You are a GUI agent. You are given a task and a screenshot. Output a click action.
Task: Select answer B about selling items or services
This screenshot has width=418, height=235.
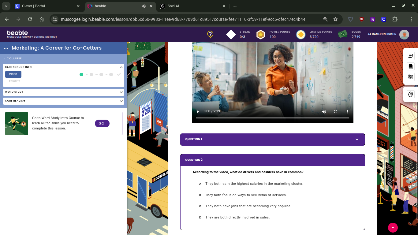point(246,195)
